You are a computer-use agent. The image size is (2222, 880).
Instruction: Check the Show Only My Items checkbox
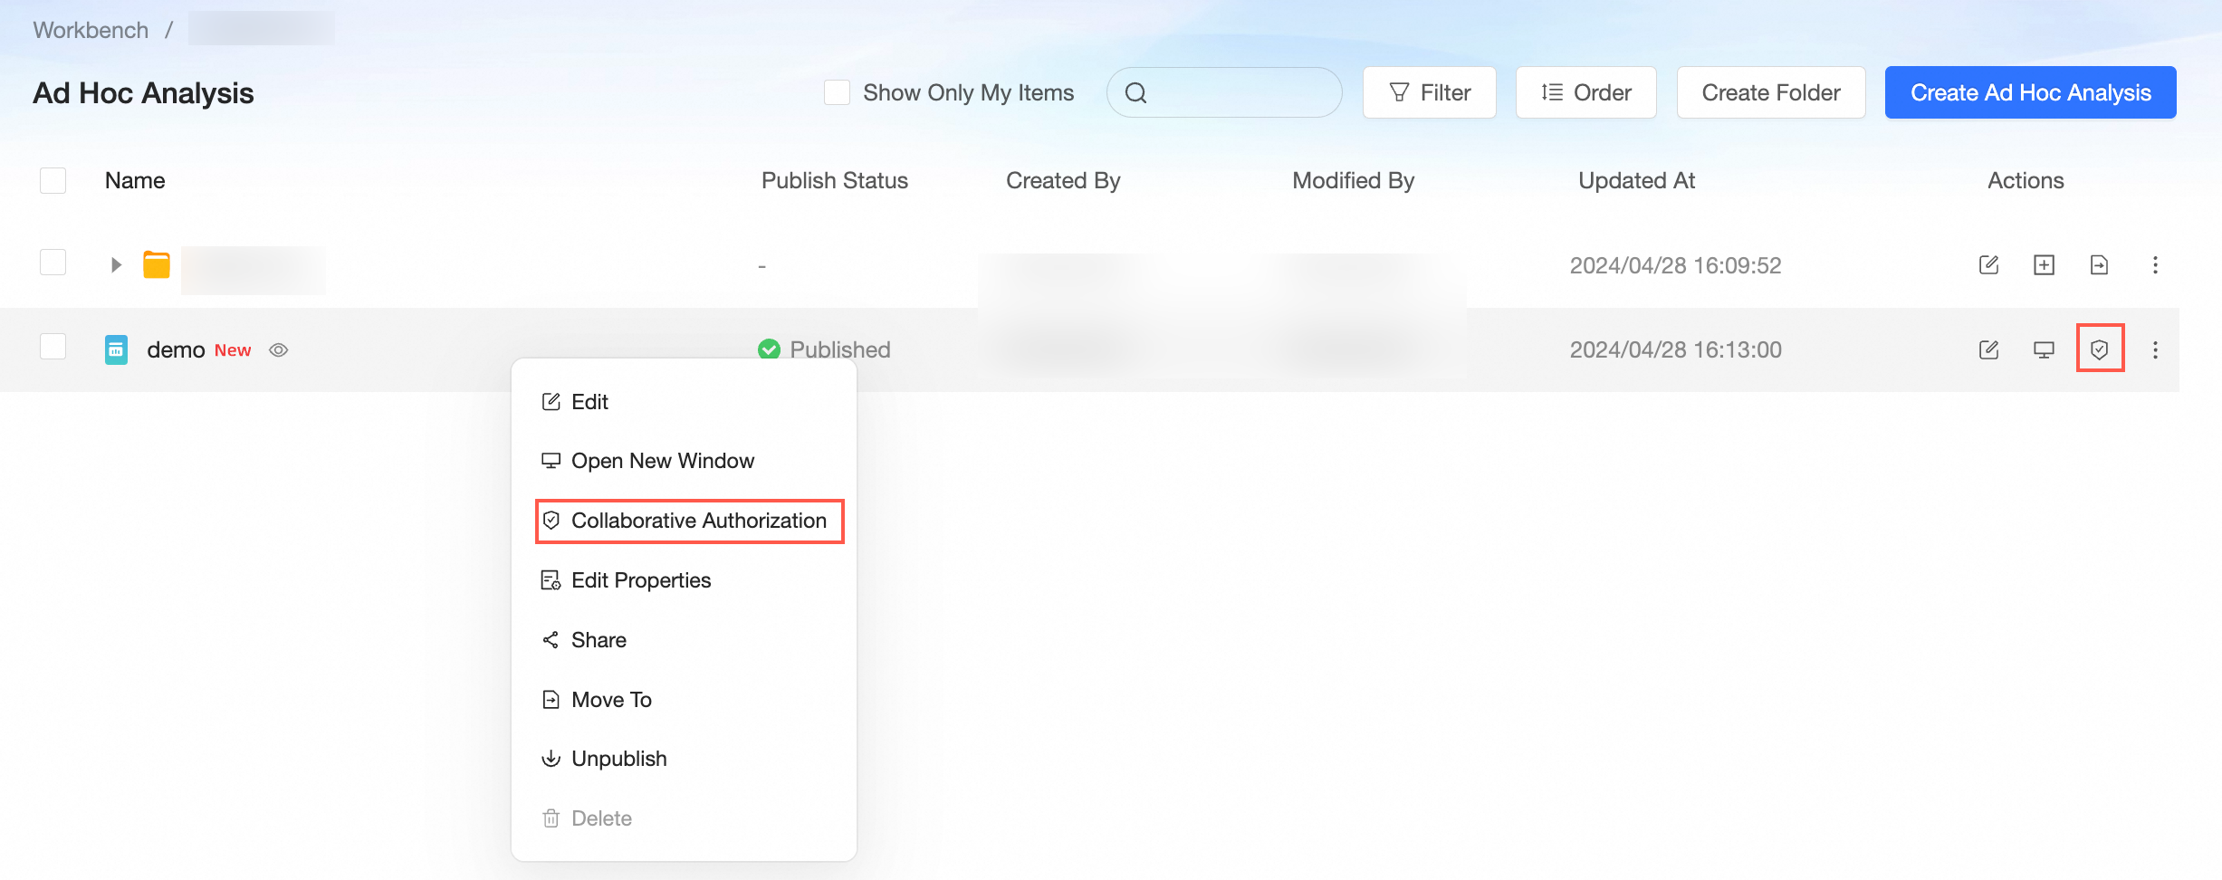[837, 92]
